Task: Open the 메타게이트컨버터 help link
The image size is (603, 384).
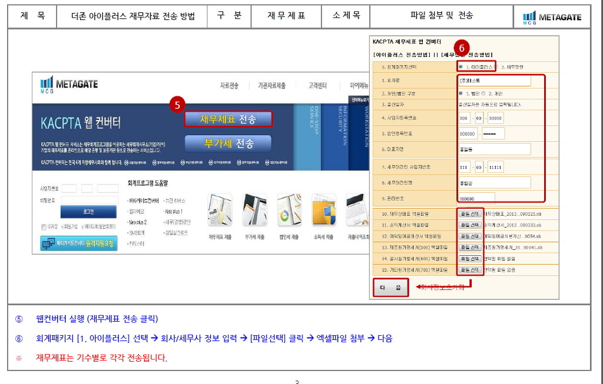Action: pyautogui.click(x=143, y=201)
